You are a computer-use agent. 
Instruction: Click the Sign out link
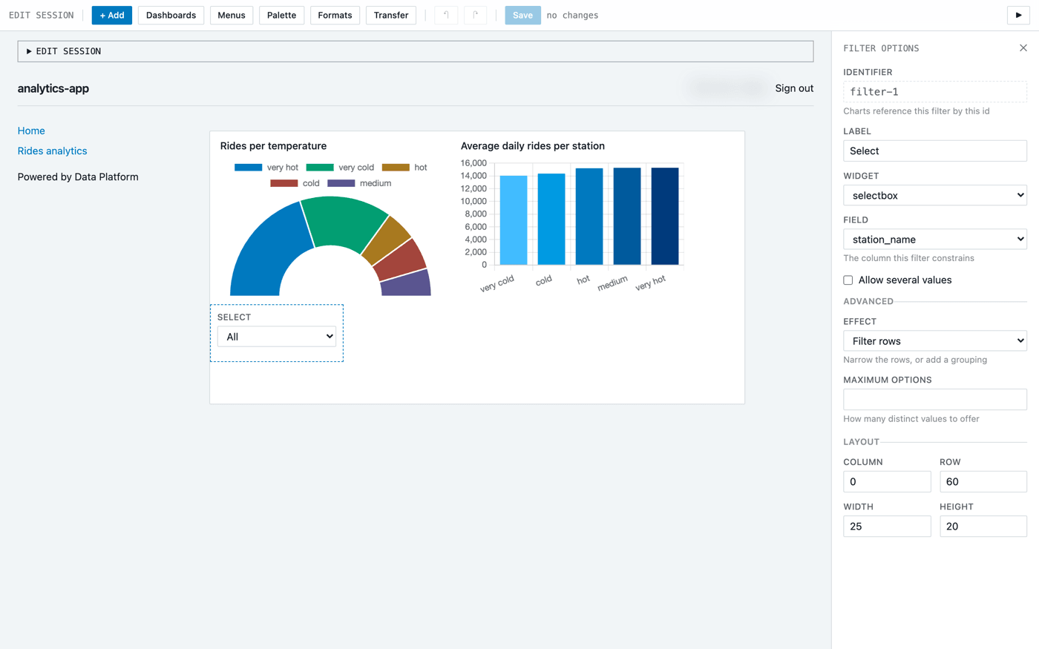794,88
